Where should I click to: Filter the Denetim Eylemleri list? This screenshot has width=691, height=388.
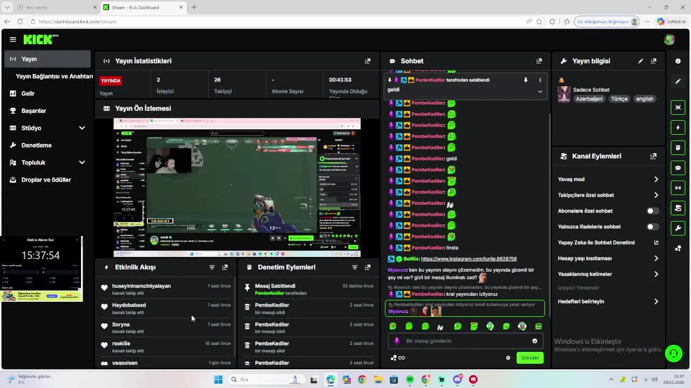[355, 267]
